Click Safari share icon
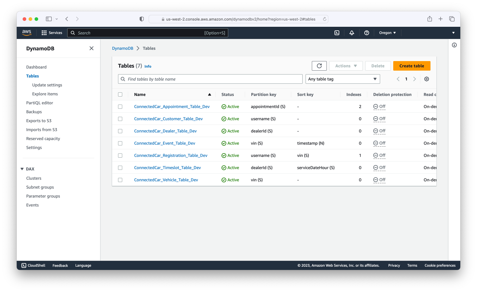This screenshot has height=292, width=477. coord(430,19)
